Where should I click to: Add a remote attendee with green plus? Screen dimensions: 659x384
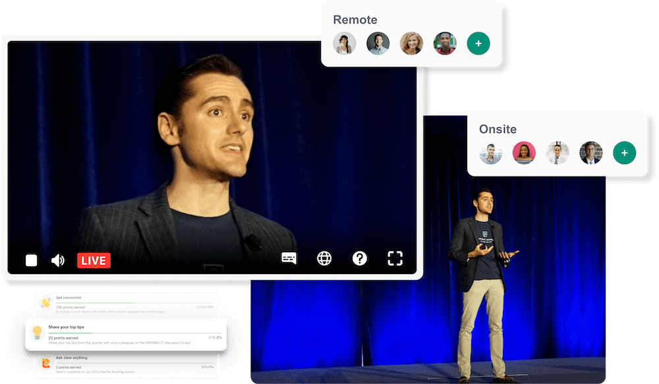[478, 43]
